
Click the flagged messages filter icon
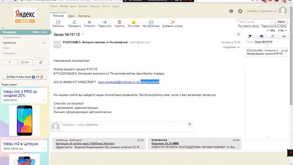click(x=10, y=62)
